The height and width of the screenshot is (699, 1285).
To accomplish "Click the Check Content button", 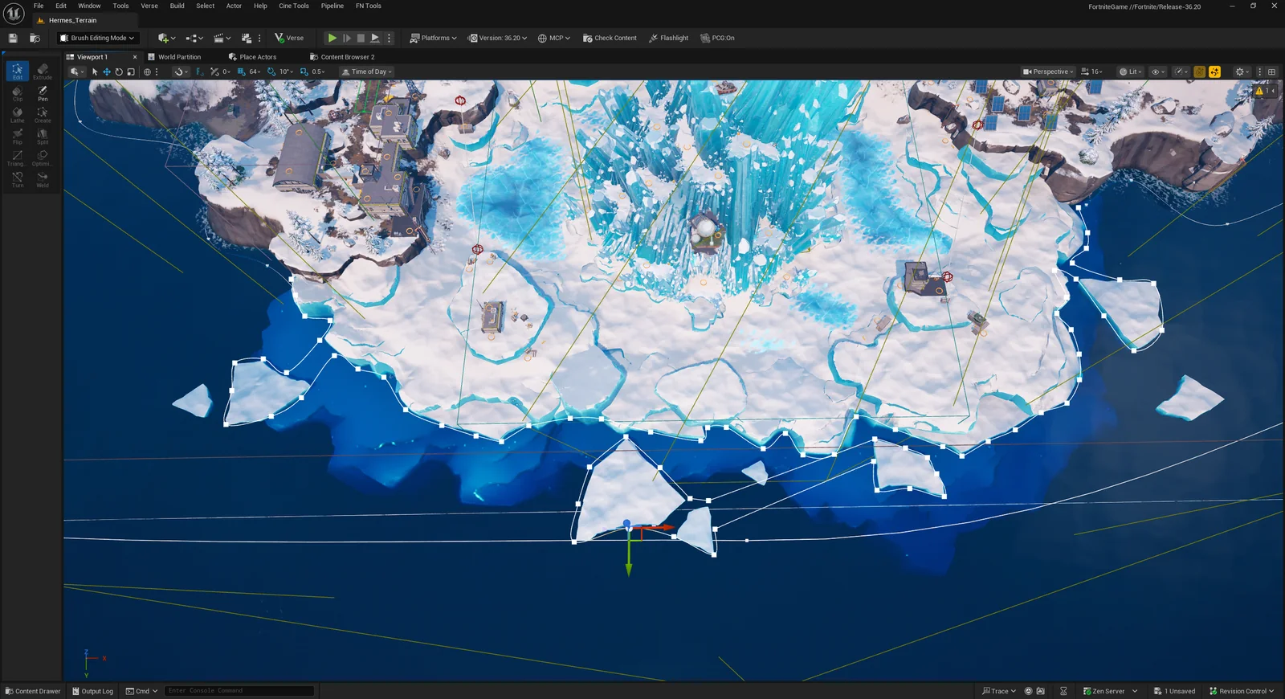I will coord(610,38).
